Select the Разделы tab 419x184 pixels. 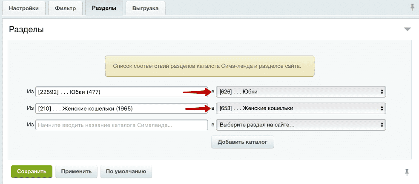(104, 8)
